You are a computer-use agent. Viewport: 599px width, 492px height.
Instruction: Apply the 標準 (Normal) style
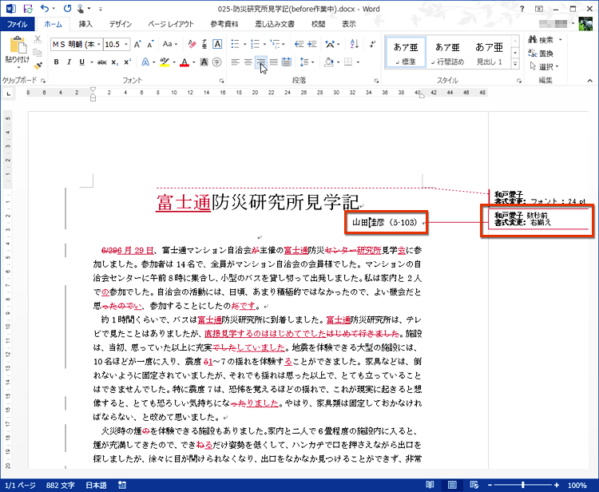point(405,53)
